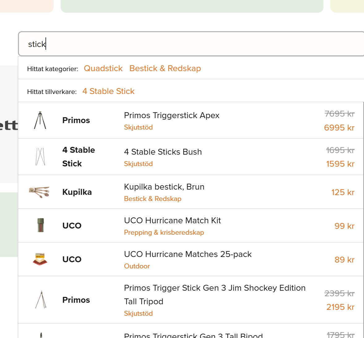Select UCO Hurricane Matches 25-pack result
The image size is (364, 338).
(188, 254)
